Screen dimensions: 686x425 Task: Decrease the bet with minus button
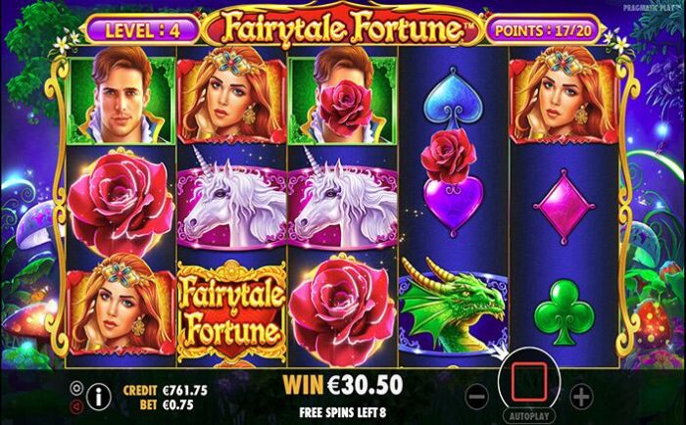click(476, 397)
